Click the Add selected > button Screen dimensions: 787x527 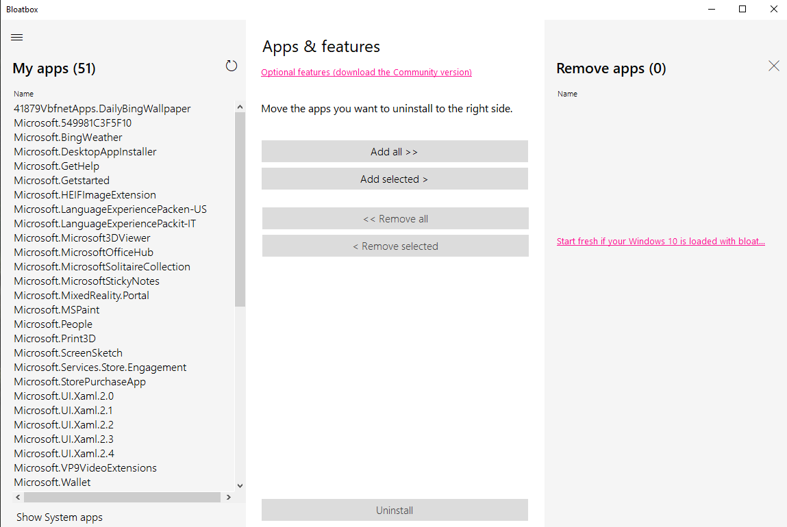click(395, 179)
